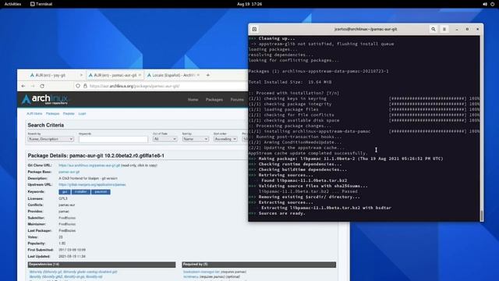
Task: Go back in the browser
Action: click(x=23, y=86)
